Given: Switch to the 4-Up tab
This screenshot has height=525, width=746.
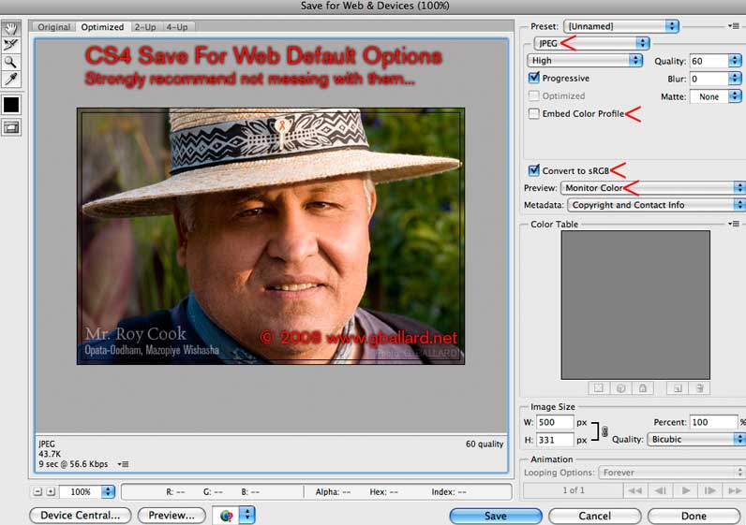Looking at the screenshot, I should (x=176, y=27).
